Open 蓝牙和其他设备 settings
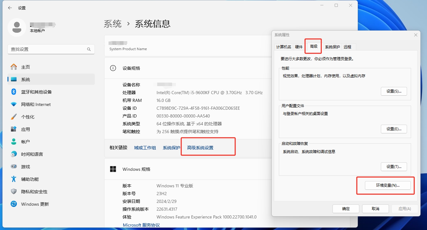Image resolution: width=427 pixels, height=230 pixels. tap(51, 92)
